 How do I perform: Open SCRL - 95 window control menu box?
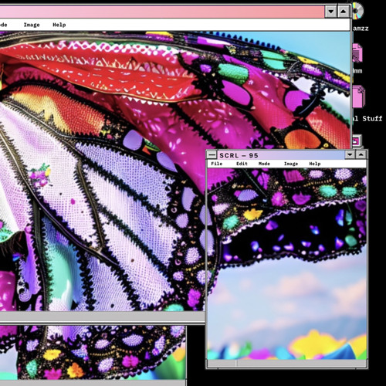212,155
